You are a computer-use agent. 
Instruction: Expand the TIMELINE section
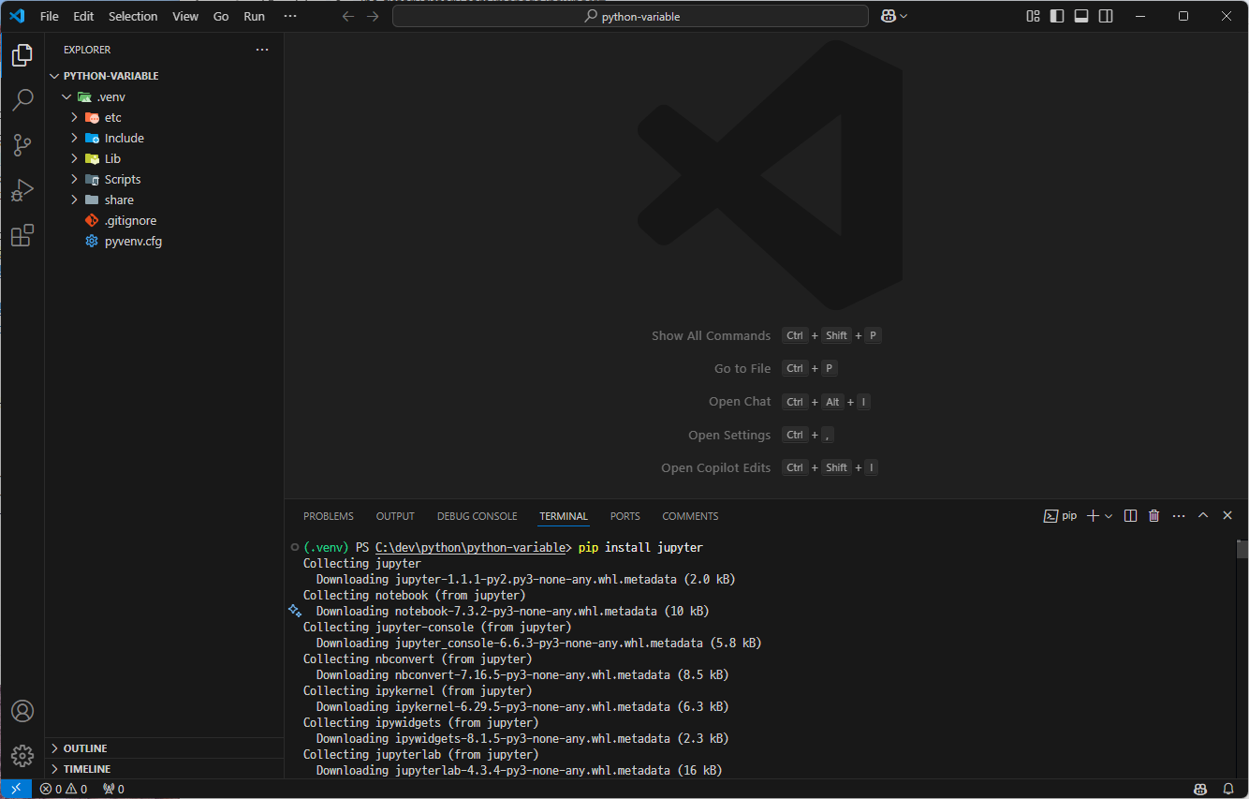tap(164, 769)
